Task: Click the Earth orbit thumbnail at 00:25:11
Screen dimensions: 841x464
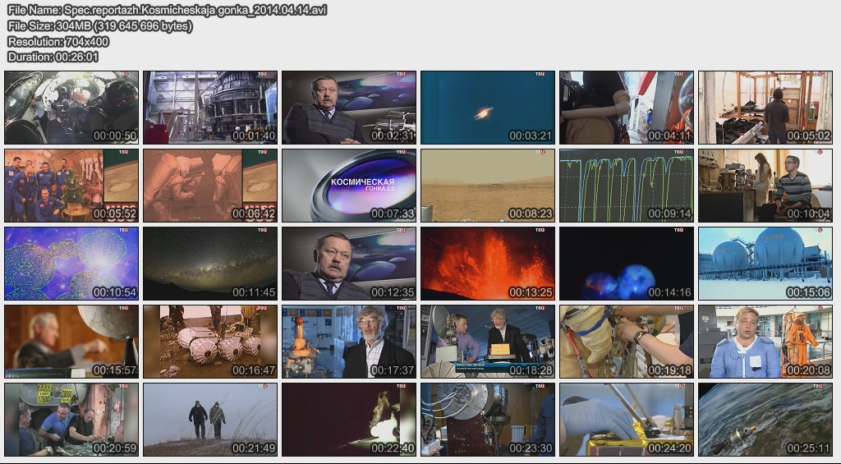Action: (765, 420)
